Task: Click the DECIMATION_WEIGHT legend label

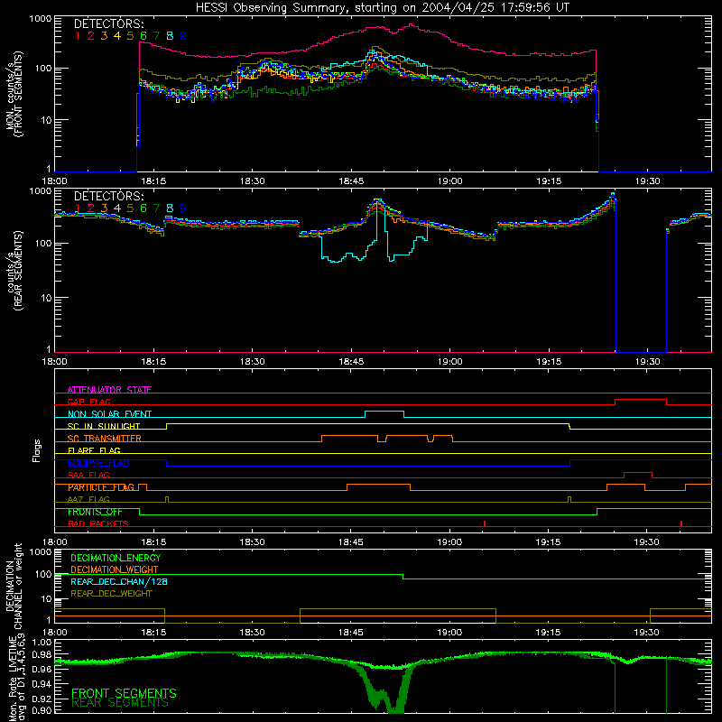Action: pyautogui.click(x=115, y=569)
